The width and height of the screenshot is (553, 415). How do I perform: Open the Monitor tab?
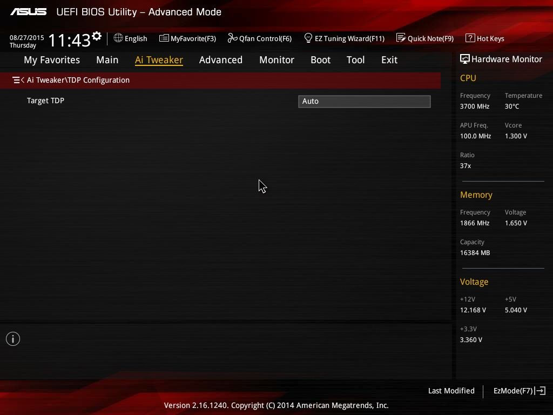tap(277, 60)
